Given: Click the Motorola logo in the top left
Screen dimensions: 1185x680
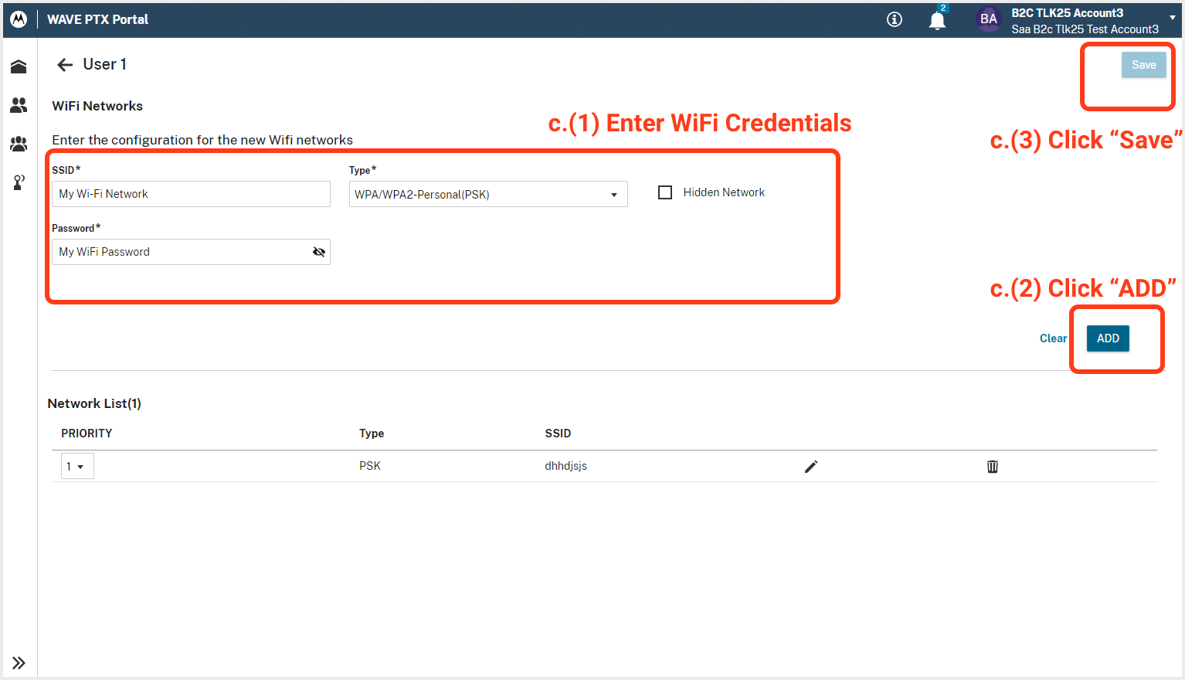Looking at the screenshot, I should click(x=17, y=19).
